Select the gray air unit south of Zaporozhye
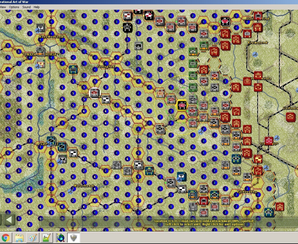Screen dimensions: 298x244 coord(62,159)
